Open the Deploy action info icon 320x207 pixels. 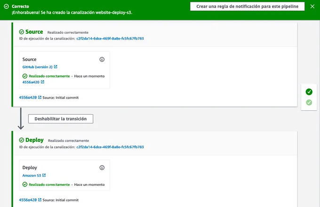pyautogui.click(x=102, y=168)
